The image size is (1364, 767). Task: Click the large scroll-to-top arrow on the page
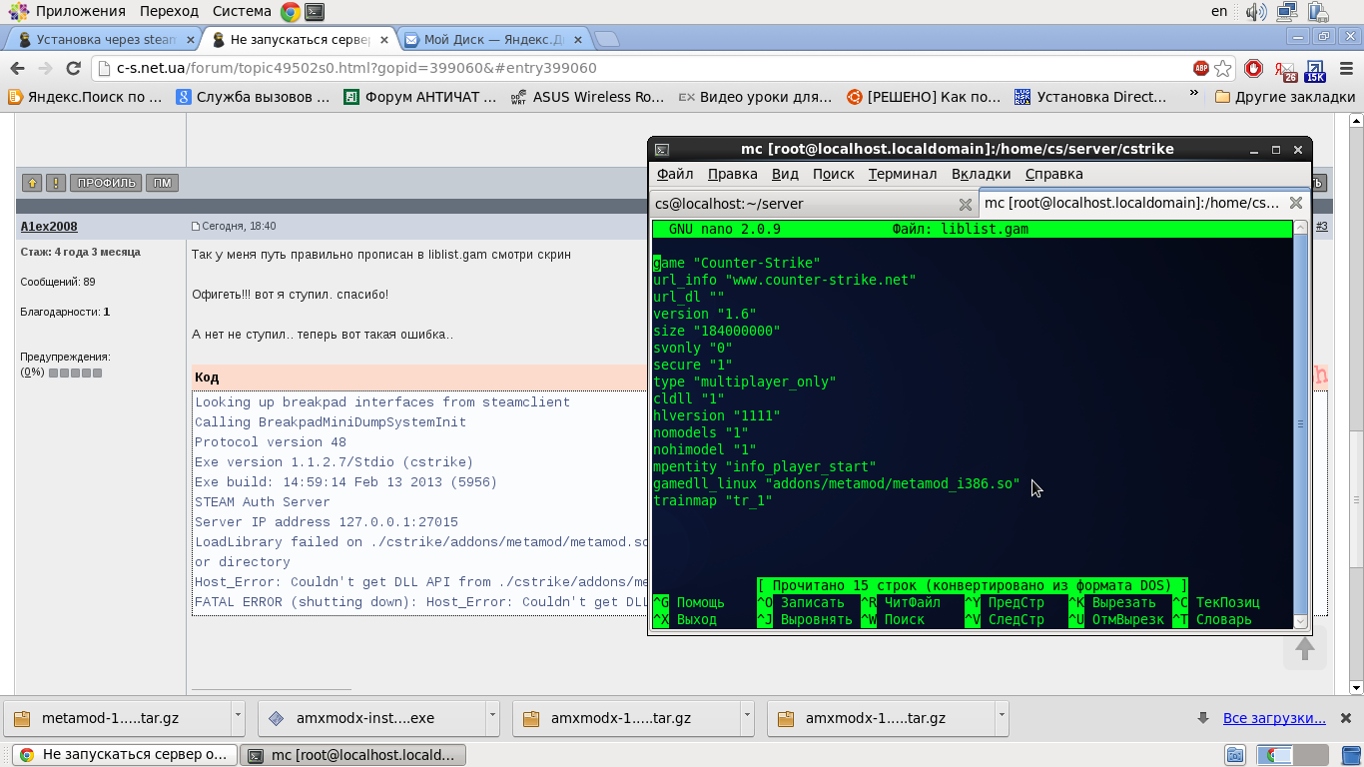coord(1304,649)
